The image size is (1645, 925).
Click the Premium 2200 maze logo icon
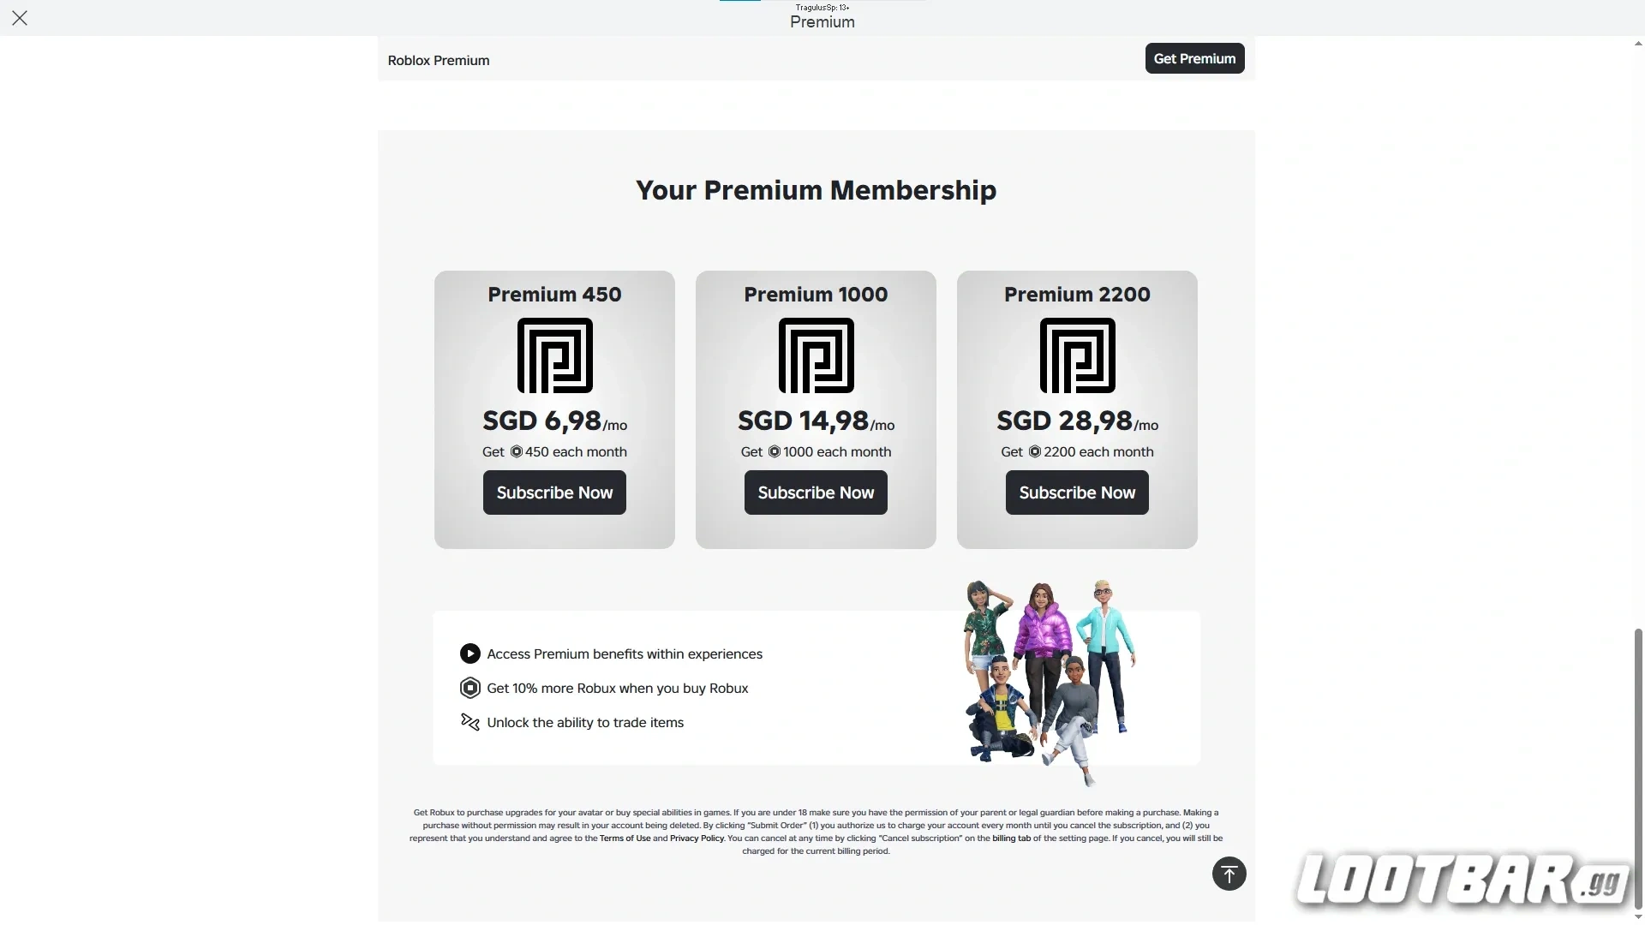point(1077,356)
